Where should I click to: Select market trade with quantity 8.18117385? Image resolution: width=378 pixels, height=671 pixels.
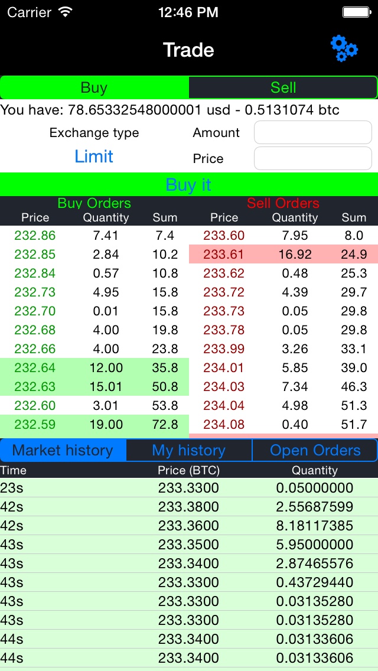coord(189,526)
